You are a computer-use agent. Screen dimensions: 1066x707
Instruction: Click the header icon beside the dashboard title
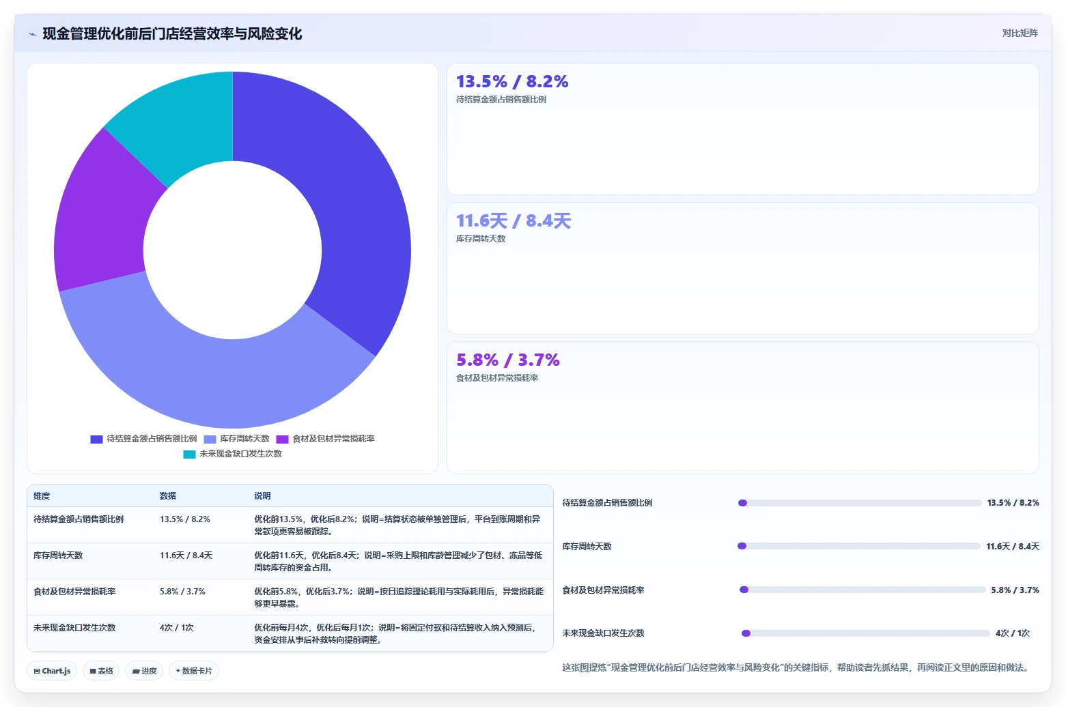pos(32,34)
